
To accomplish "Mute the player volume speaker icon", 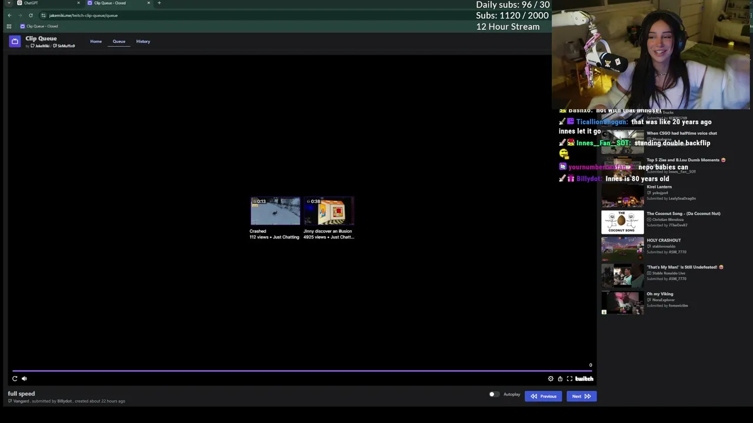I will [x=24, y=378].
